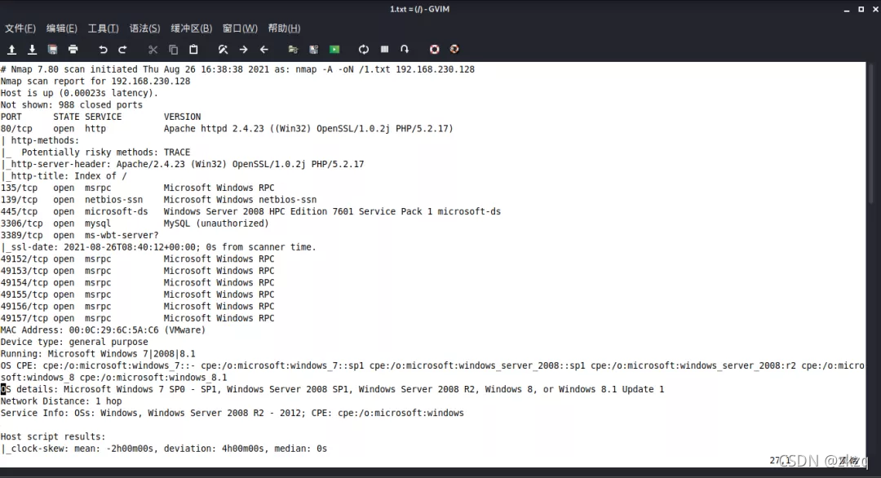Click the '_ssl-date' line

(158, 247)
